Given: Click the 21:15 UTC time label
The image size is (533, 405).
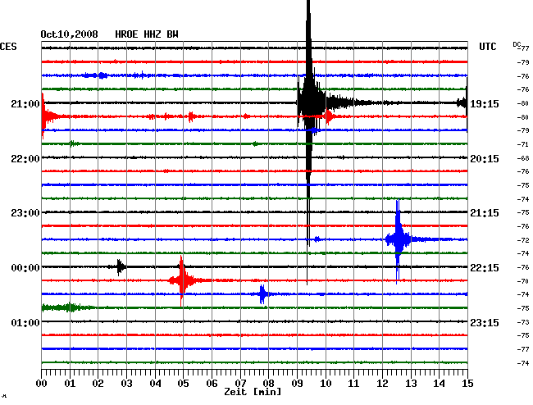Looking at the screenshot, I should click(x=485, y=213).
